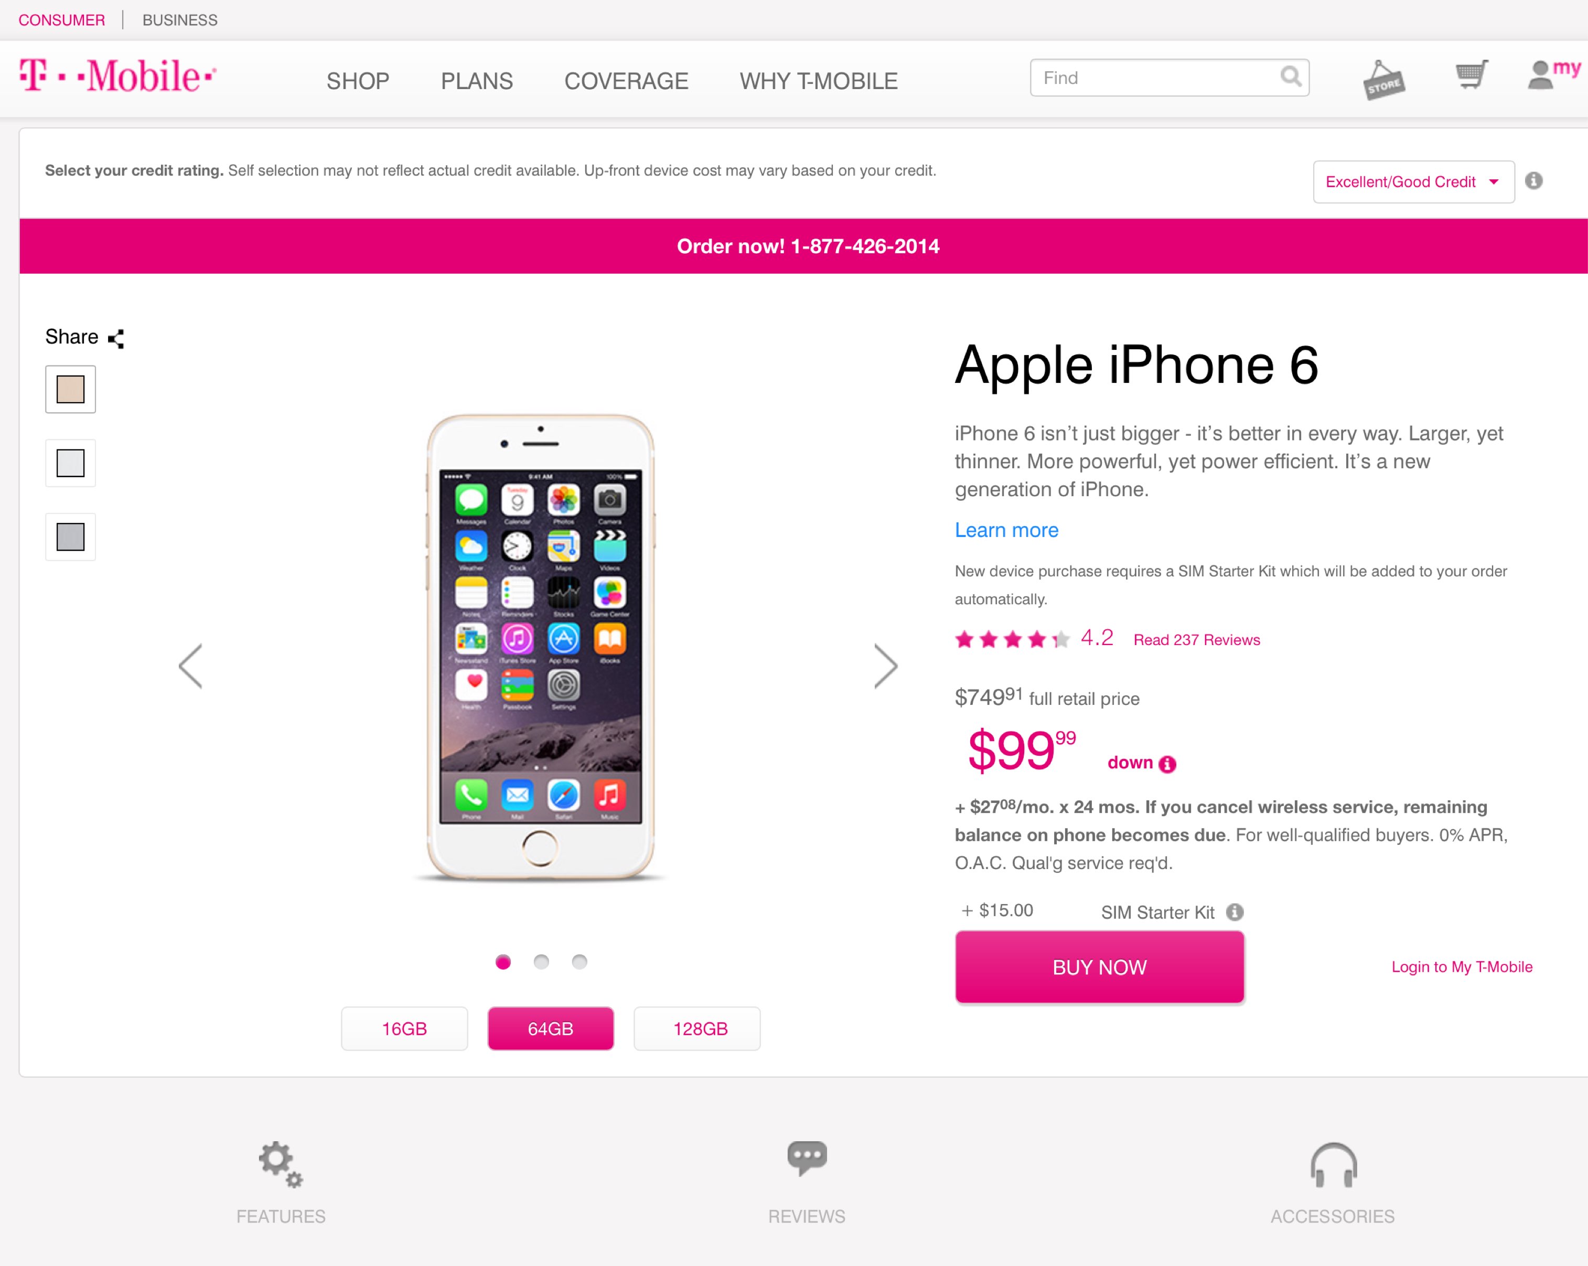The width and height of the screenshot is (1588, 1266).
Task: Select the 16GB storage option
Action: (x=404, y=1028)
